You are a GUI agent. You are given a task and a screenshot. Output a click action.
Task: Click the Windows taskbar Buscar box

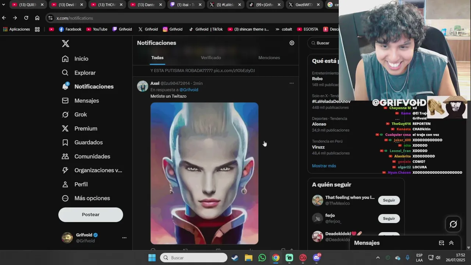click(194, 258)
